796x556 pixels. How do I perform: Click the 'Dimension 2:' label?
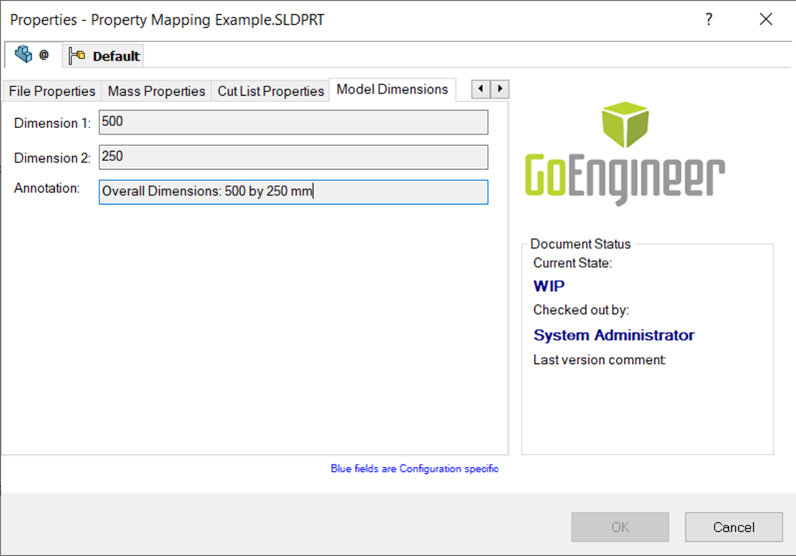click(53, 158)
